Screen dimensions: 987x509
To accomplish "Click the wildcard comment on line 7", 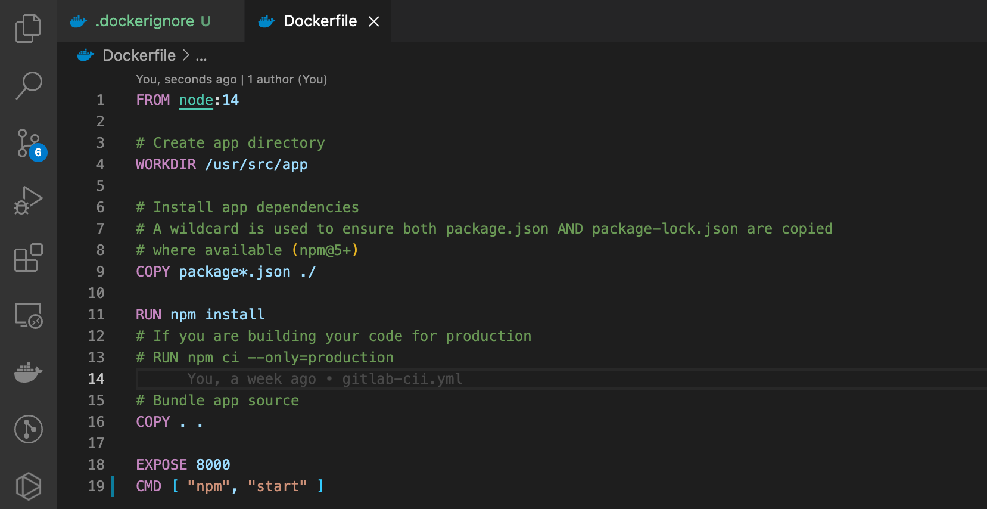I will click(x=484, y=229).
